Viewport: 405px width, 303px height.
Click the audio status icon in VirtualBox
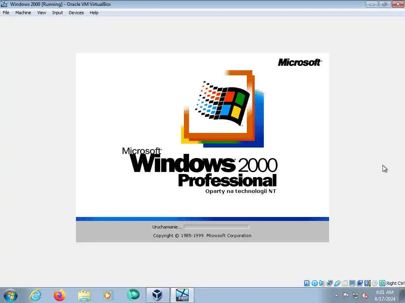[x=322, y=283]
